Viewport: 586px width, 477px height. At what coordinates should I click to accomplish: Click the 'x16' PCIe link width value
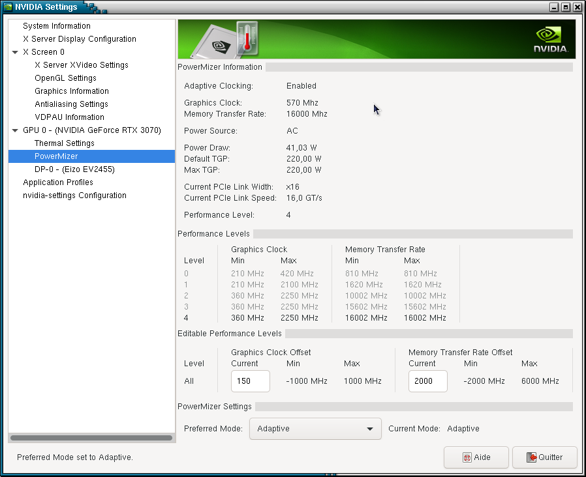292,187
